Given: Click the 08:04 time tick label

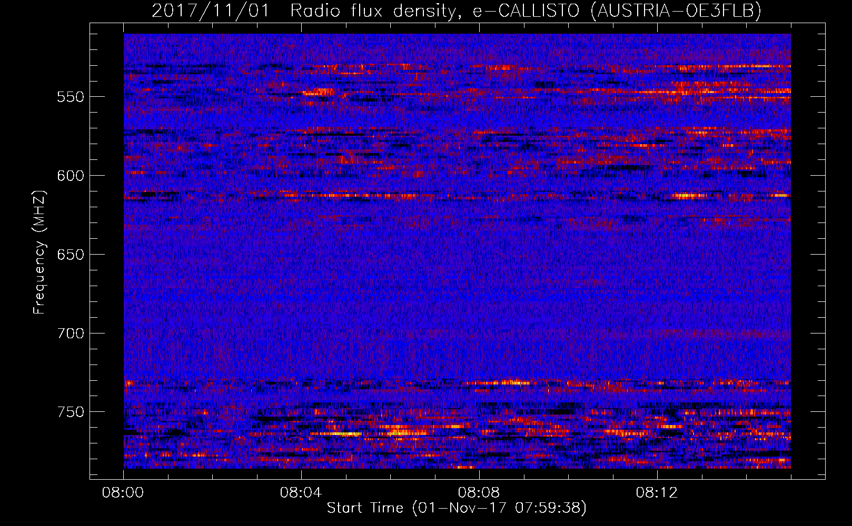Looking at the screenshot, I should point(301,493).
